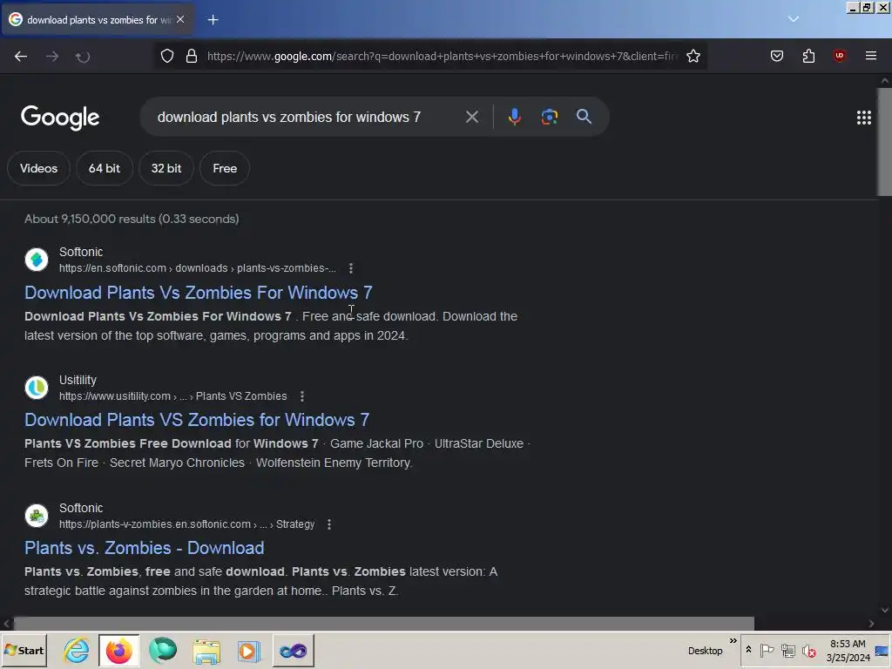Open Softonic 'Download Plants Vs Zombies For Windows 7' result
The image size is (892, 669).
click(x=199, y=293)
